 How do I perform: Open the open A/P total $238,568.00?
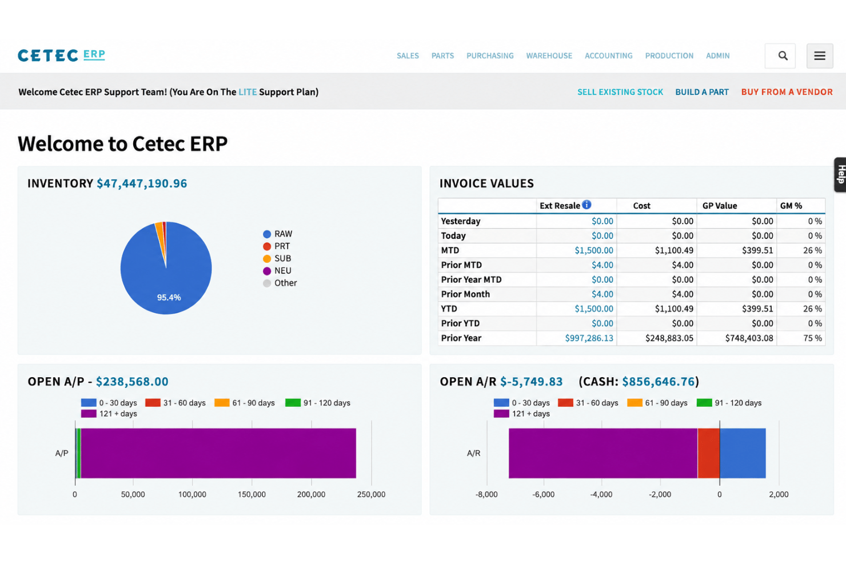[x=132, y=382]
